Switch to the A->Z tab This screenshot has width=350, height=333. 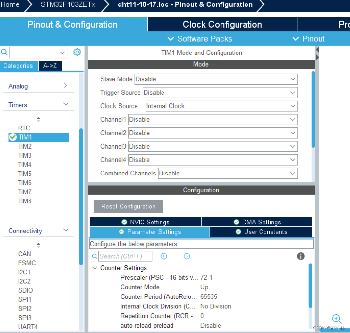(50, 66)
